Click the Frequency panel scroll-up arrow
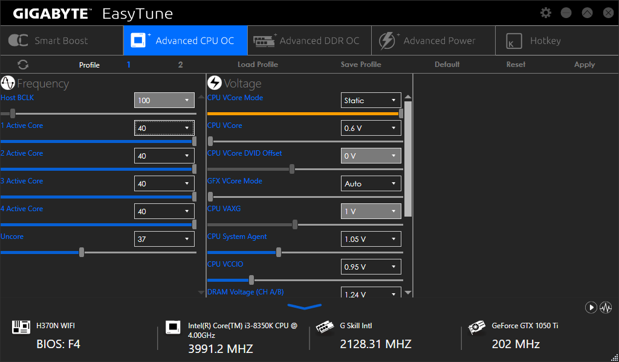 point(201,97)
